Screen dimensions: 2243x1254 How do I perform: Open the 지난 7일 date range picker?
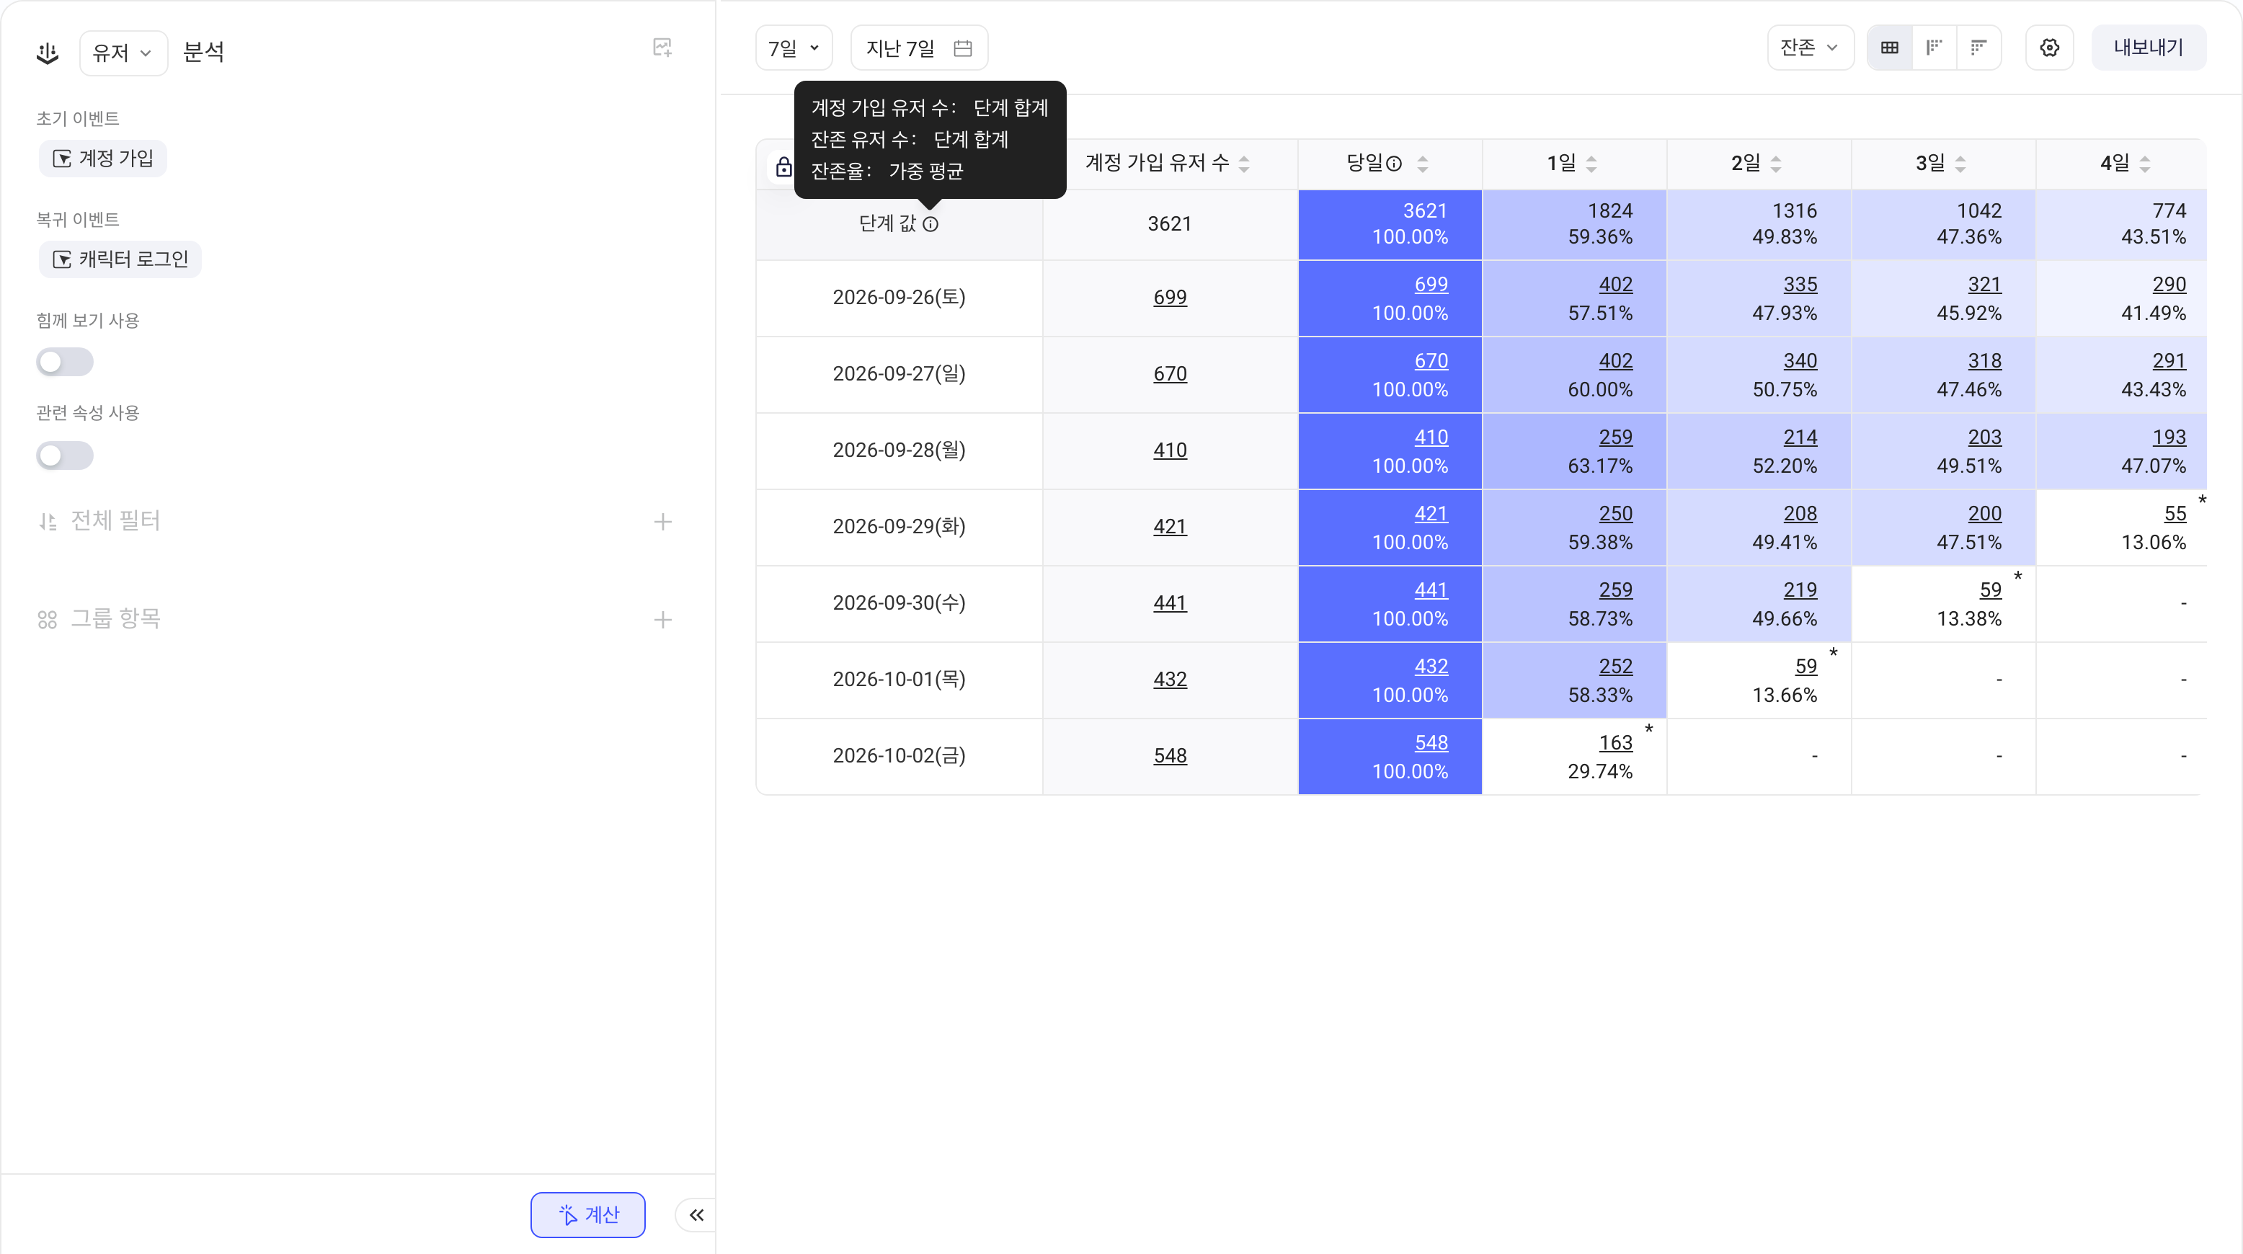point(919,48)
